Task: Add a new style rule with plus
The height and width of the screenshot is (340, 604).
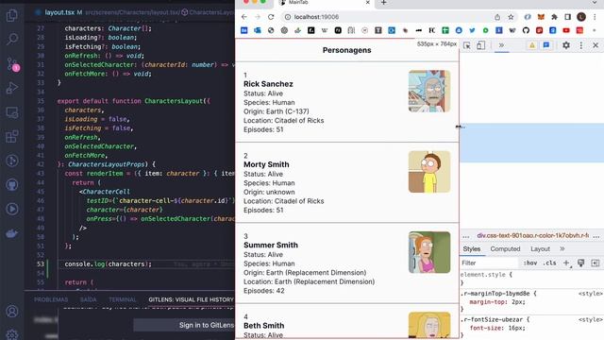Action: pyautogui.click(x=566, y=263)
